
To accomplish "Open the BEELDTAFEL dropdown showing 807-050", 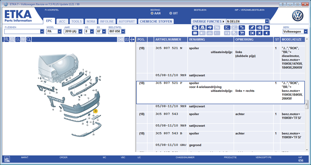I will 123,31.
